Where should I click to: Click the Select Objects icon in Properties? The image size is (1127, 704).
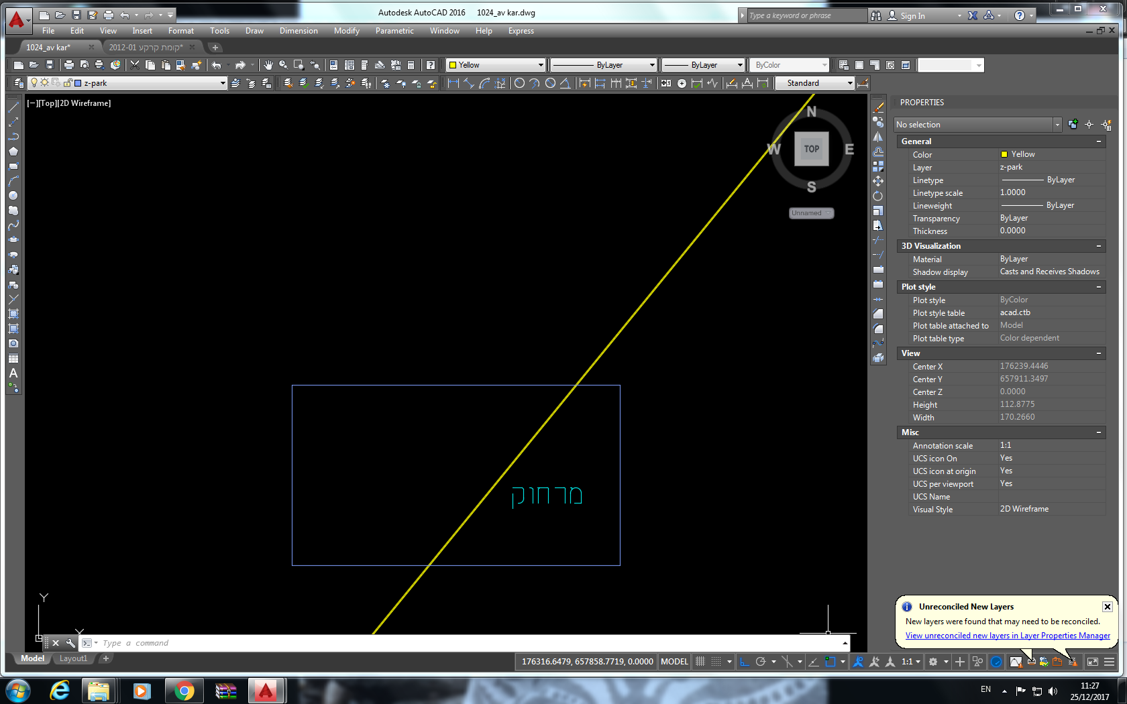(1089, 125)
